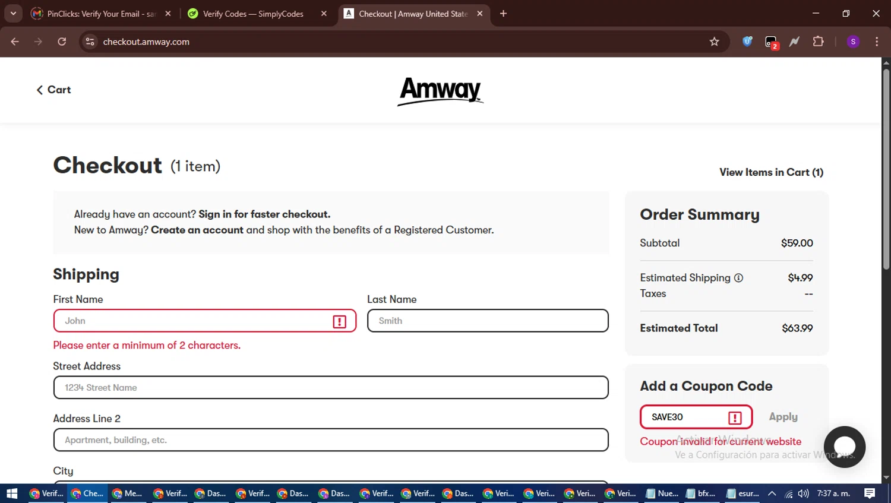Click the $4.99 shipping amount
The height and width of the screenshot is (503, 891).
(800, 278)
